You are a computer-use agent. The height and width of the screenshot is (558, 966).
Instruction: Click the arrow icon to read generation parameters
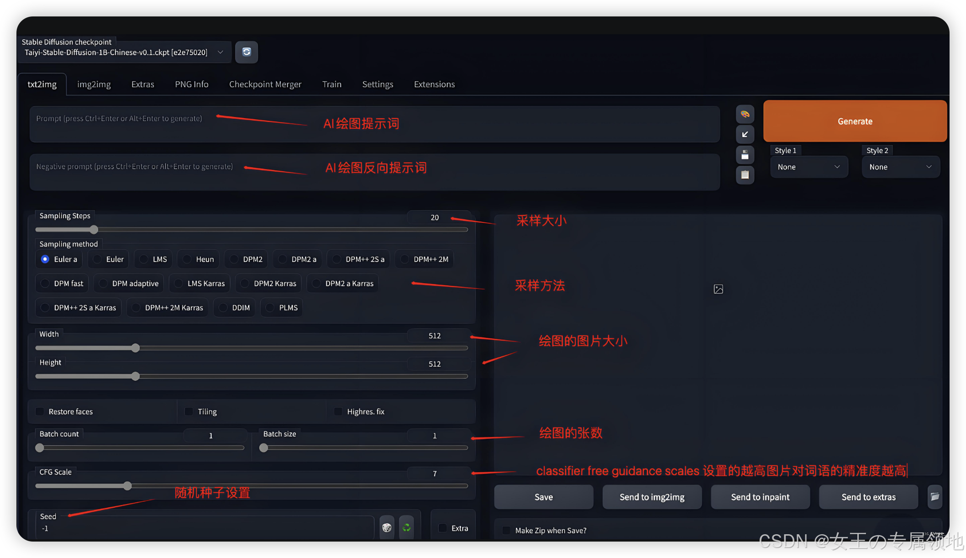[x=745, y=134]
